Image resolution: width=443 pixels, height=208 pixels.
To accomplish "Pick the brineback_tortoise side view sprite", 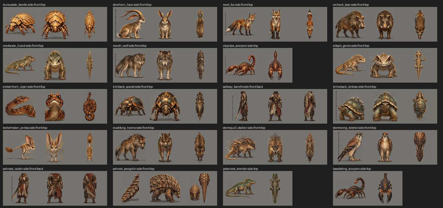I will click(350, 106).
